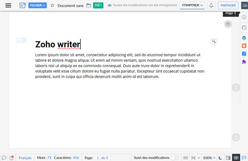Open the document review alerts icon
248x161 pixels.
coord(11,158)
